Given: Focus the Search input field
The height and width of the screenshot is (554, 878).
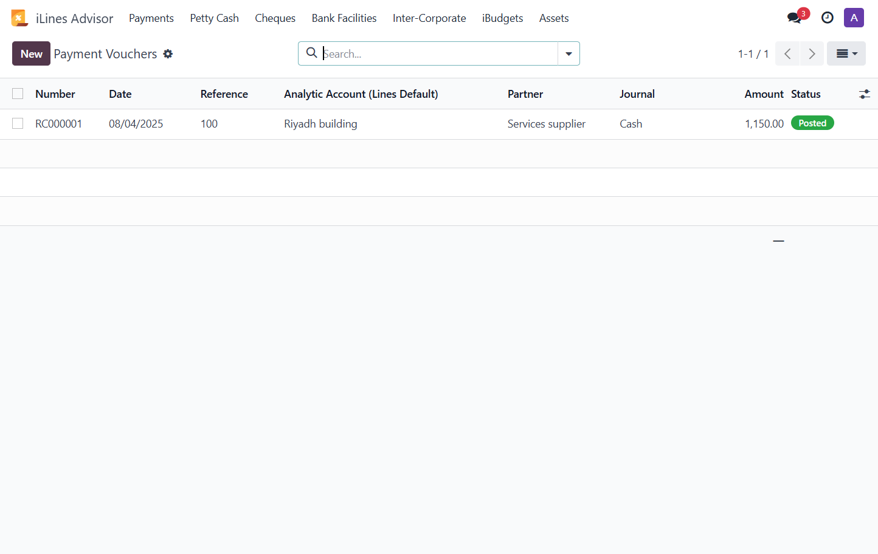Looking at the screenshot, I should click(x=439, y=53).
